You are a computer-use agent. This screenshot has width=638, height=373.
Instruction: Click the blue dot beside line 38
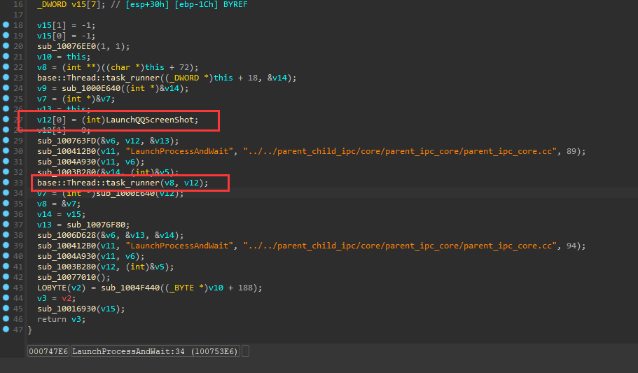6,234
